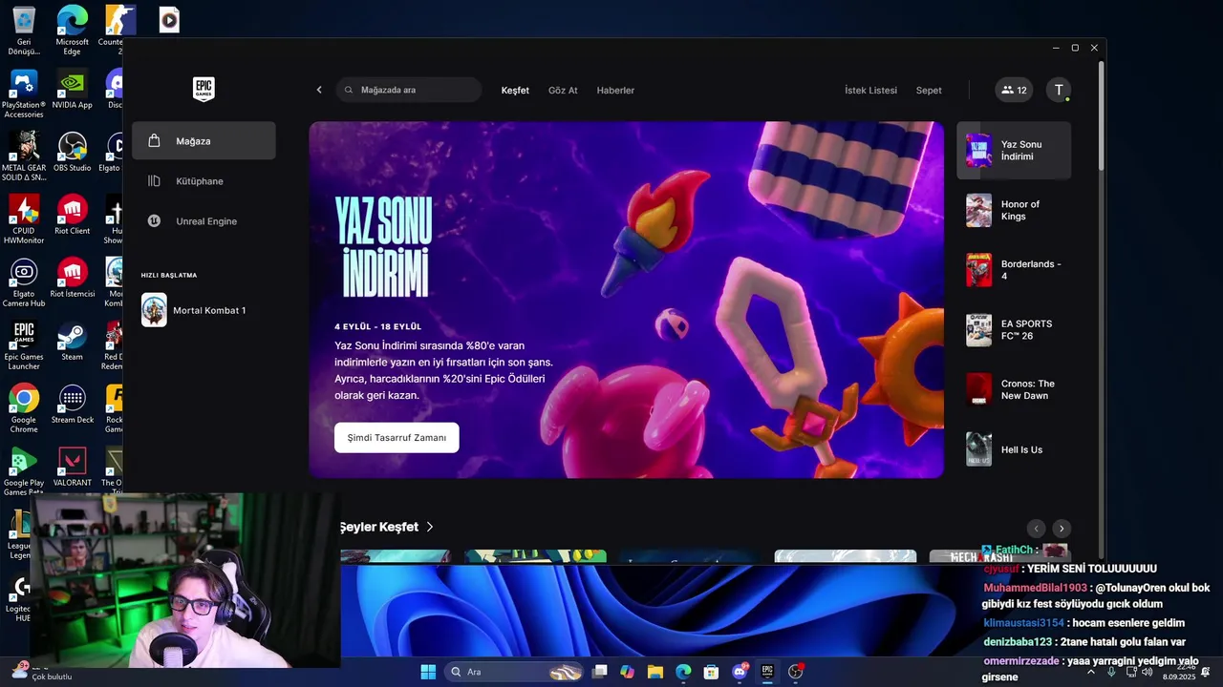
Task: Open the T profile avatar menu
Action: (1059, 90)
